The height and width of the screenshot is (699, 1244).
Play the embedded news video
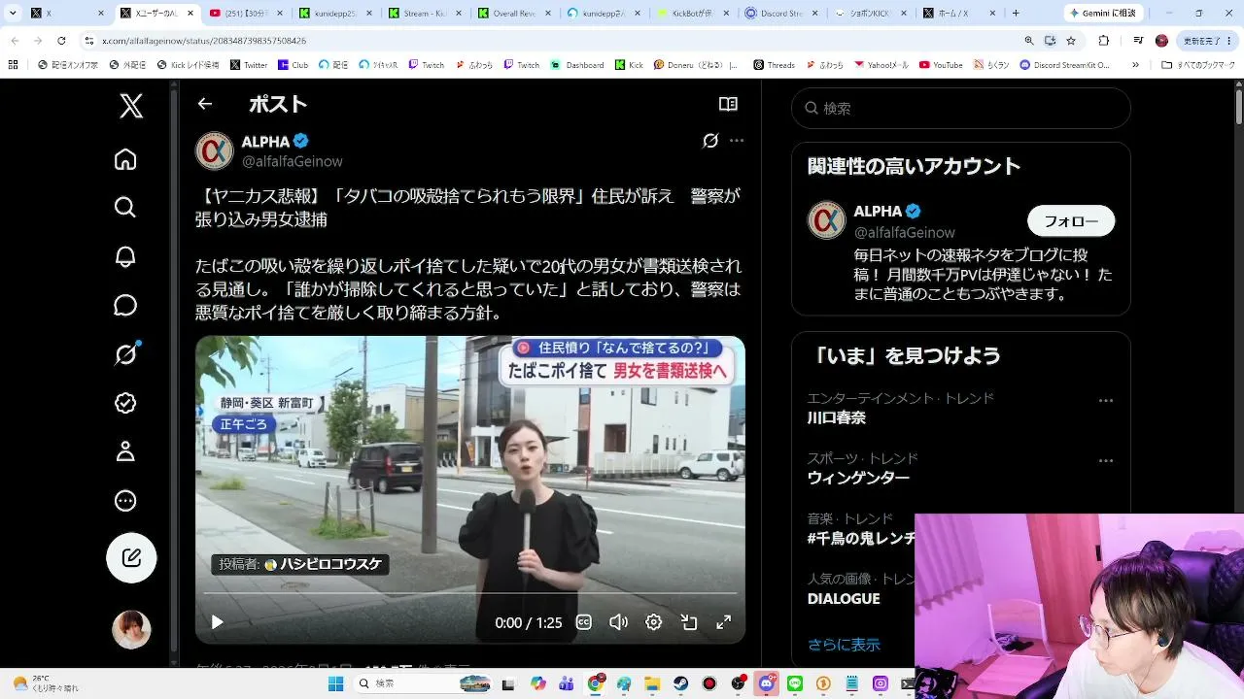pyautogui.click(x=218, y=622)
